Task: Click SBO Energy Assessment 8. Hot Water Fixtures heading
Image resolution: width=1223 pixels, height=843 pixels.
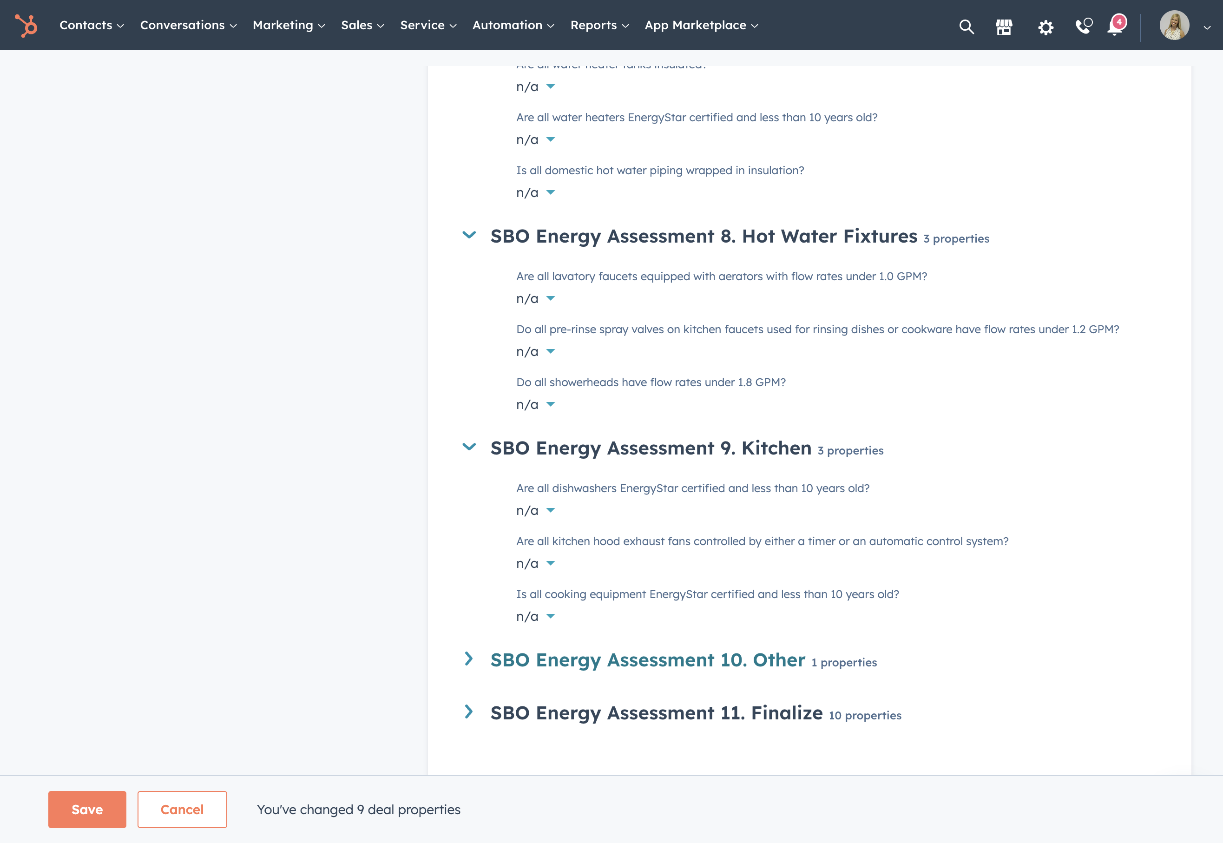Action: click(704, 237)
